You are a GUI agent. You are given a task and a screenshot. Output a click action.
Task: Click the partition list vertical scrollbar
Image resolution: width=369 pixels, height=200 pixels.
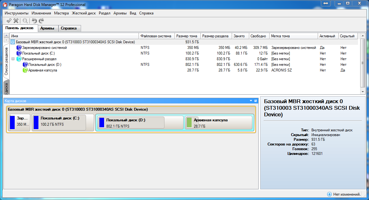tap(362, 63)
